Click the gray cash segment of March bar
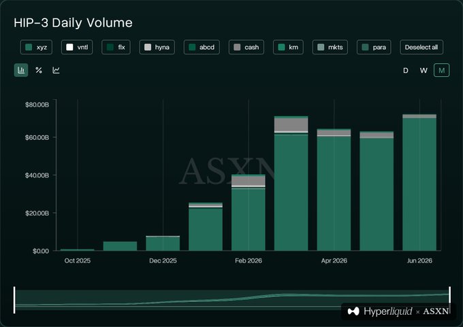 click(291, 124)
